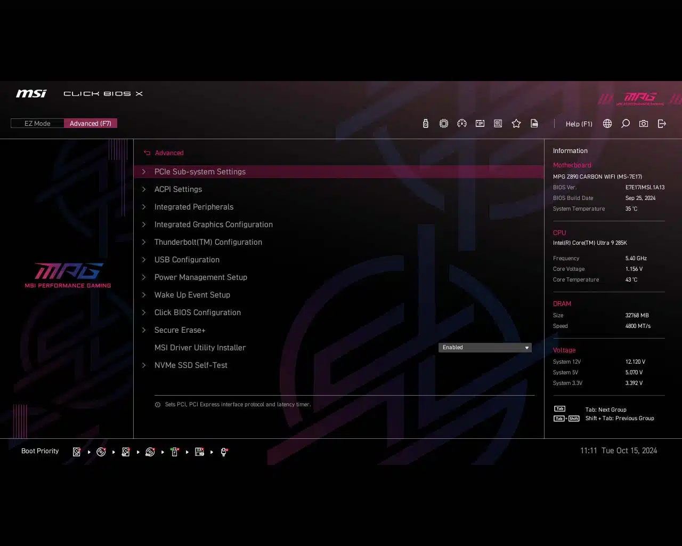Click the Voltage heading
The height and width of the screenshot is (546, 682).
(564, 350)
